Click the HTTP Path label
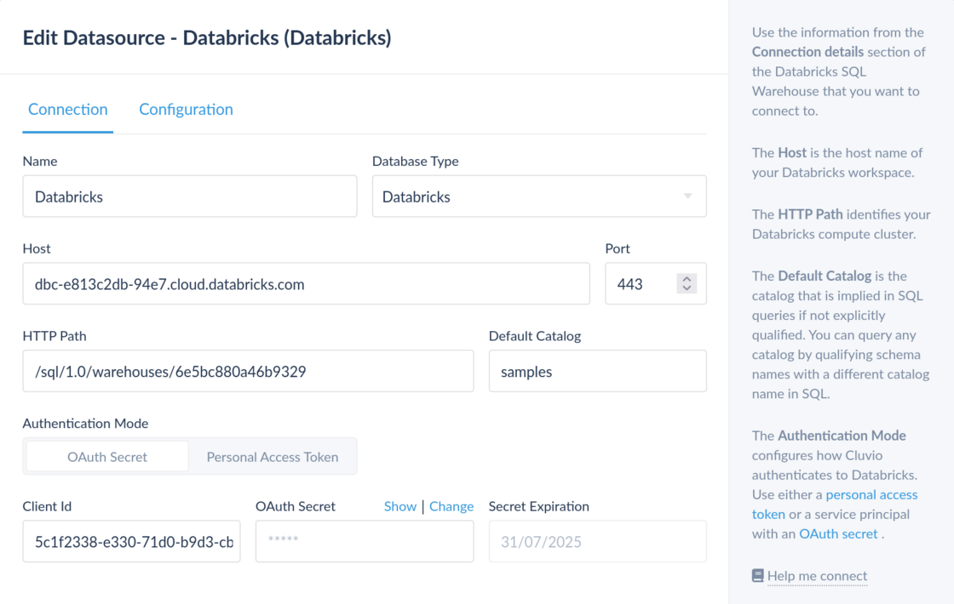Image resolution: width=954 pixels, height=604 pixels. [x=55, y=336]
